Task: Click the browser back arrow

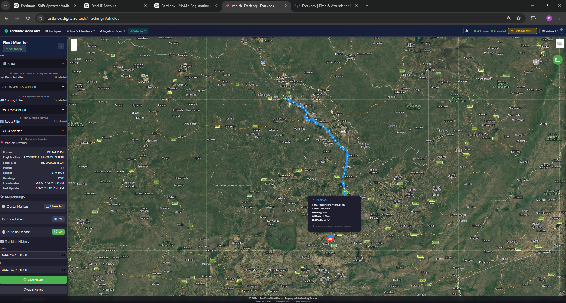Action: [x=6, y=18]
